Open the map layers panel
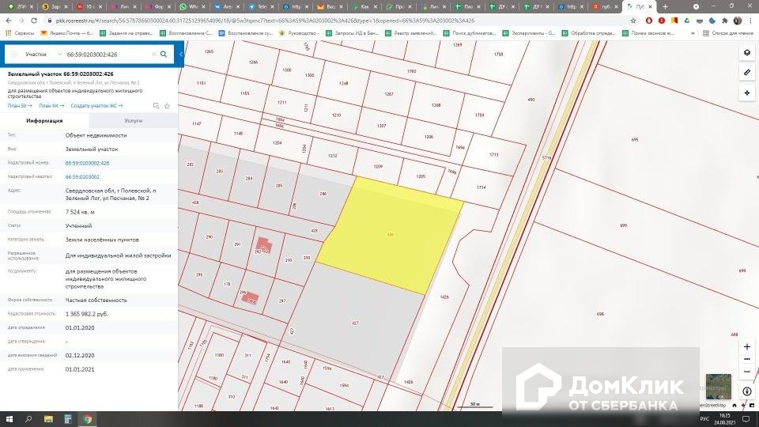Viewport: 759px width, 427px height. [x=747, y=52]
